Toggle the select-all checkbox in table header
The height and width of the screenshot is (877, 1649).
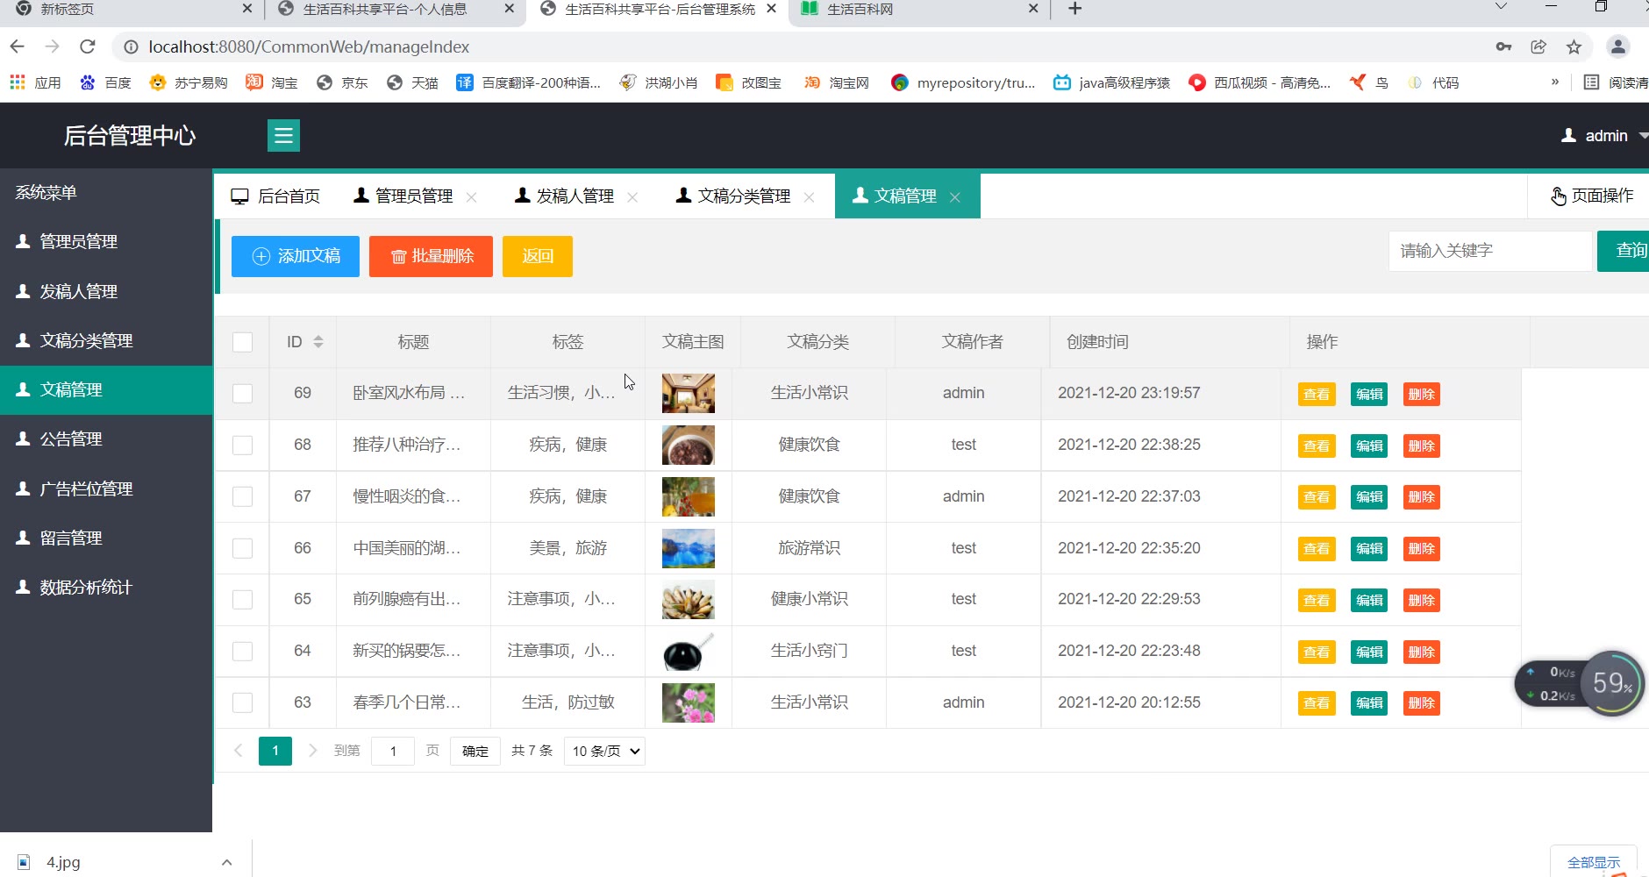[243, 342]
